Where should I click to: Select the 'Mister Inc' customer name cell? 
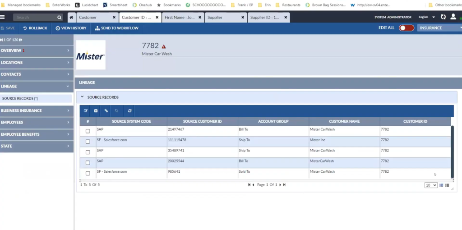tap(344, 142)
